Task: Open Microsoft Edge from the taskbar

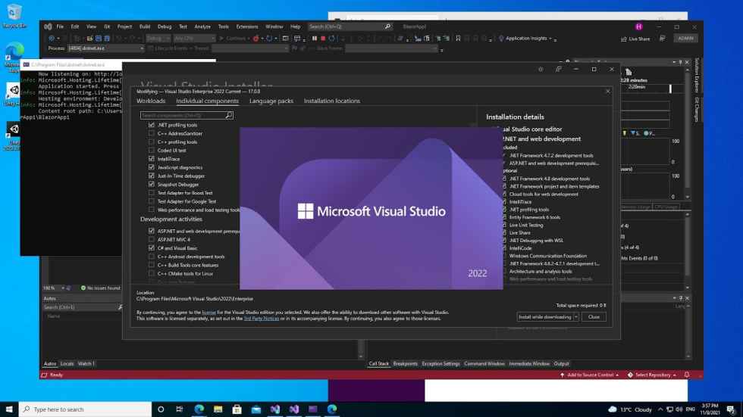Action: [199, 409]
